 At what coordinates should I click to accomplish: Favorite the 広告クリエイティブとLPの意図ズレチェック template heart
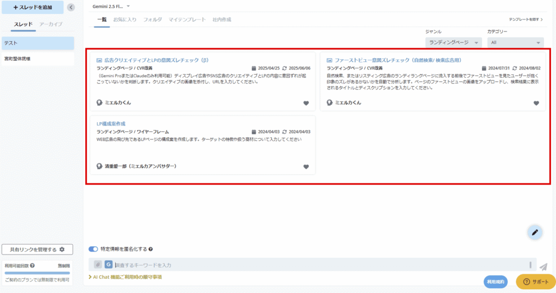[x=306, y=103]
